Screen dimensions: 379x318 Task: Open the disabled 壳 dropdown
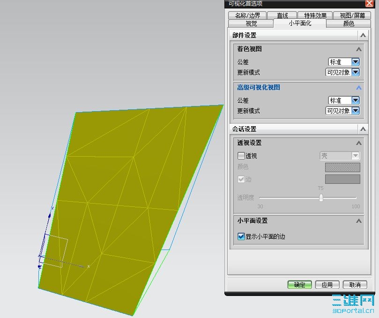click(340, 156)
